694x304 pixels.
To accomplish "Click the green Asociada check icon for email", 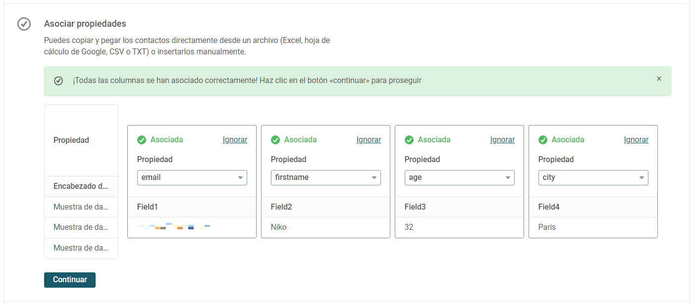I will click(x=142, y=140).
